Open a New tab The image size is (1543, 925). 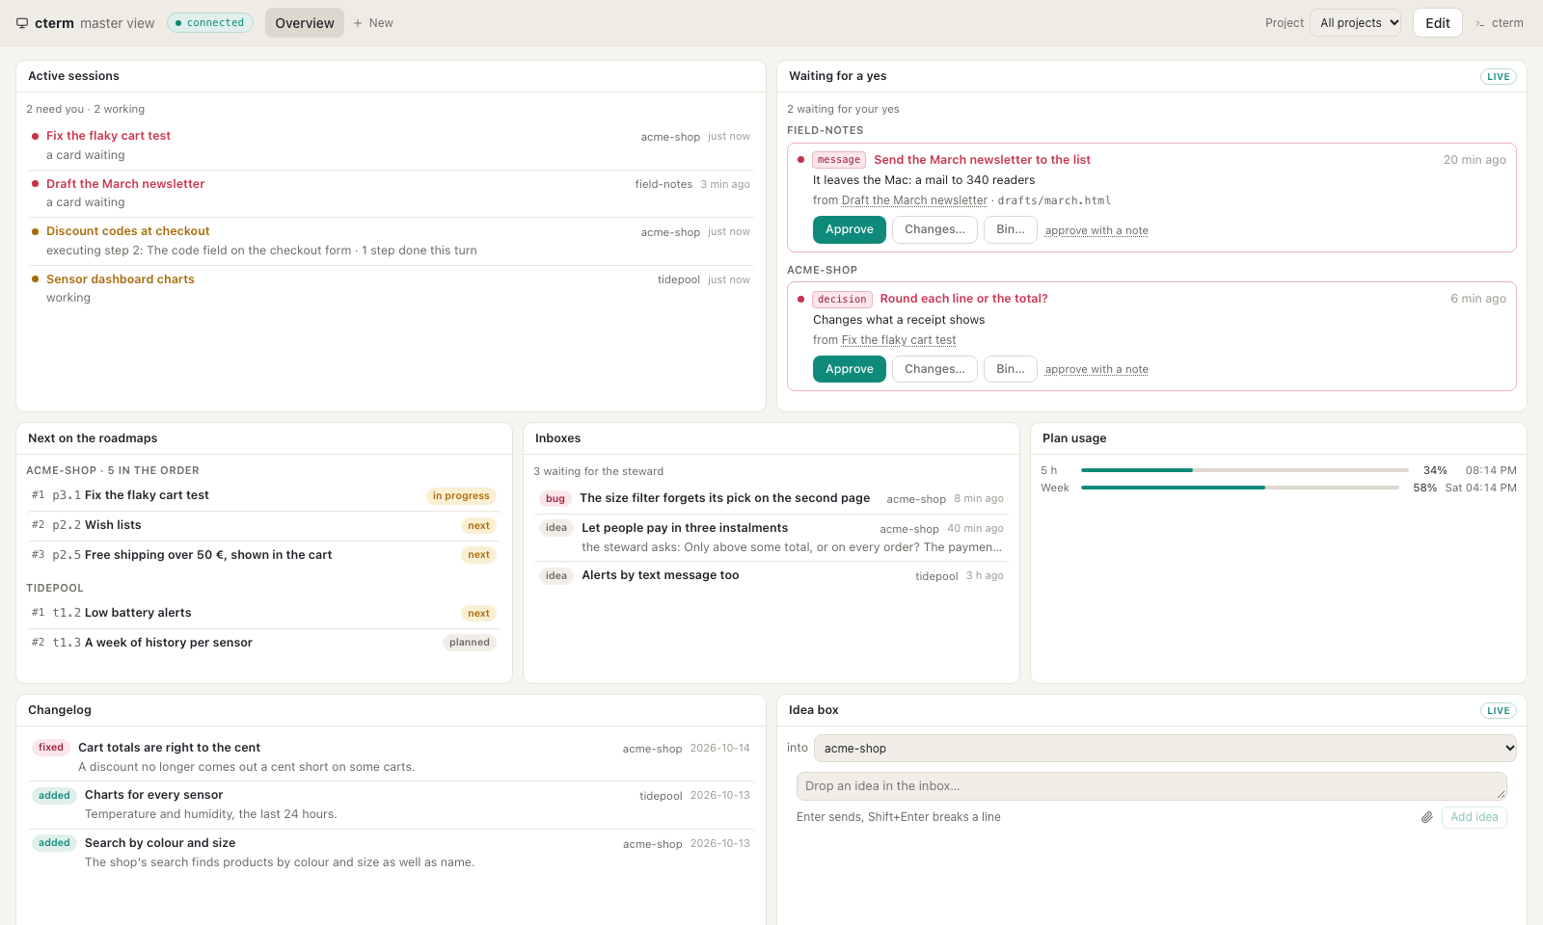click(x=373, y=23)
